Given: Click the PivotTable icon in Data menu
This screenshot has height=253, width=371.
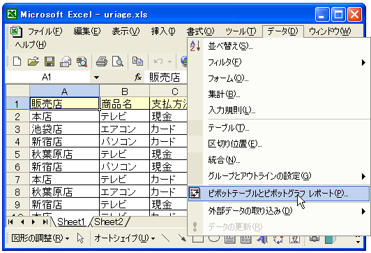Looking at the screenshot, I should coord(195,194).
